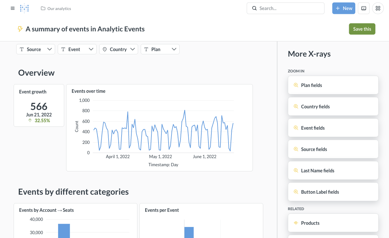The image size is (389, 238).
Task: Click the zoom icon beside Event fields
Action: click(x=296, y=128)
